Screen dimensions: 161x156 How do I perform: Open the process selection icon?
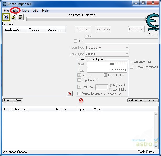pyautogui.click(x=6, y=17)
